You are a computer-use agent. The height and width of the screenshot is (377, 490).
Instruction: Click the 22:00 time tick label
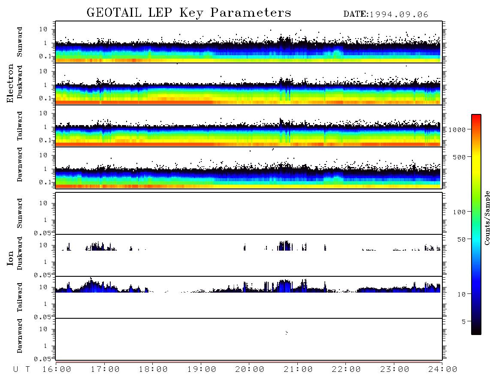coord(346,370)
